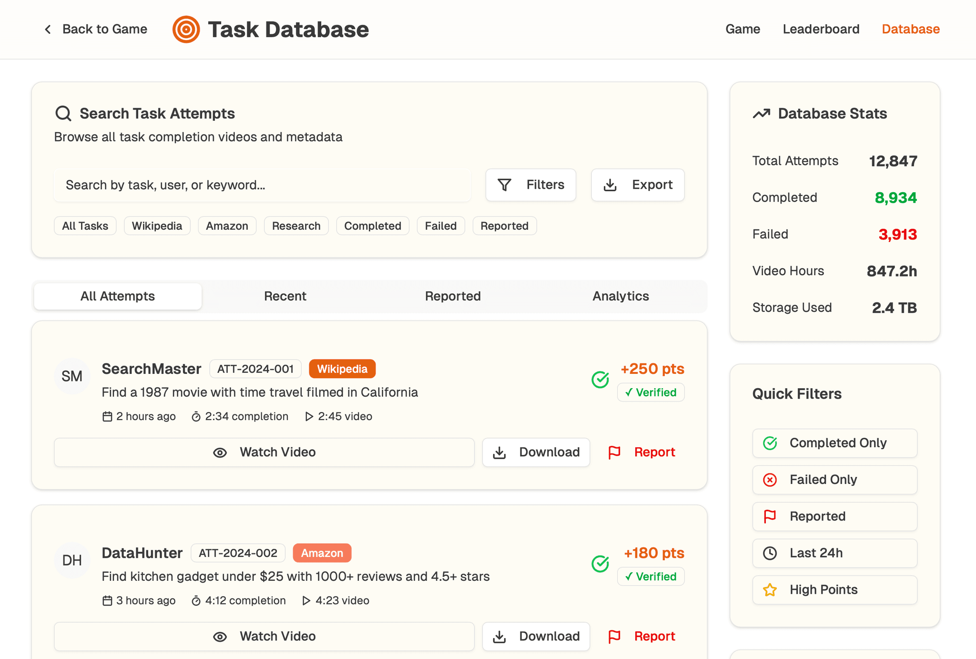The image size is (976, 659).
Task: Toggle the Failed Only quick filter
Action: [834, 480]
